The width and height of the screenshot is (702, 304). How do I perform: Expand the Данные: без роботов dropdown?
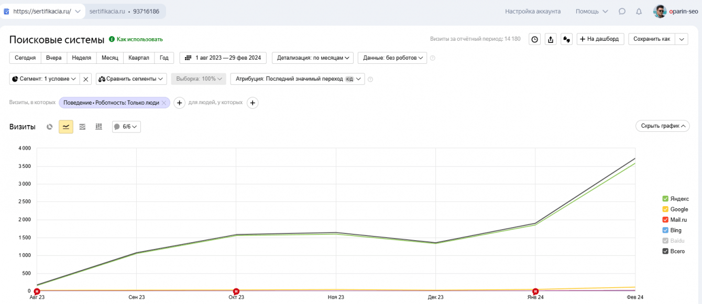pyautogui.click(x=392, y=58)
